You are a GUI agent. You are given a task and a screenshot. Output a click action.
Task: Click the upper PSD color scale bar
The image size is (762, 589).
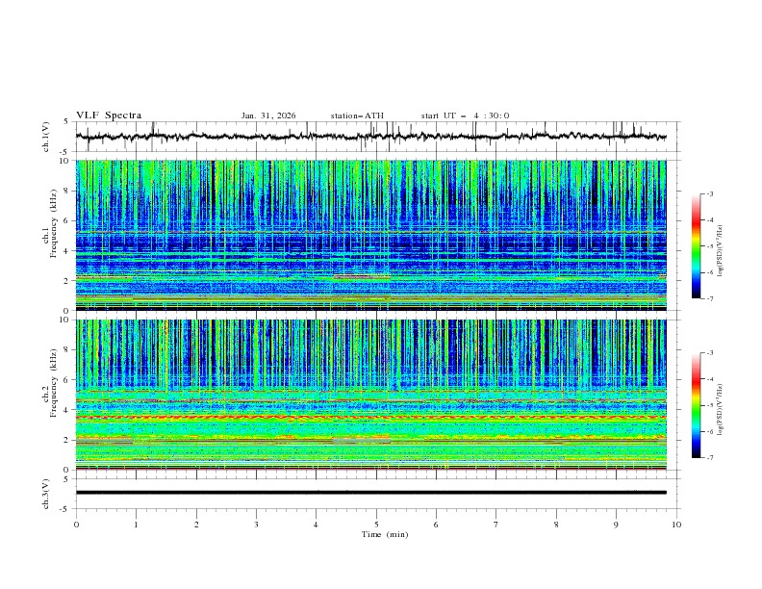[697, 246]
